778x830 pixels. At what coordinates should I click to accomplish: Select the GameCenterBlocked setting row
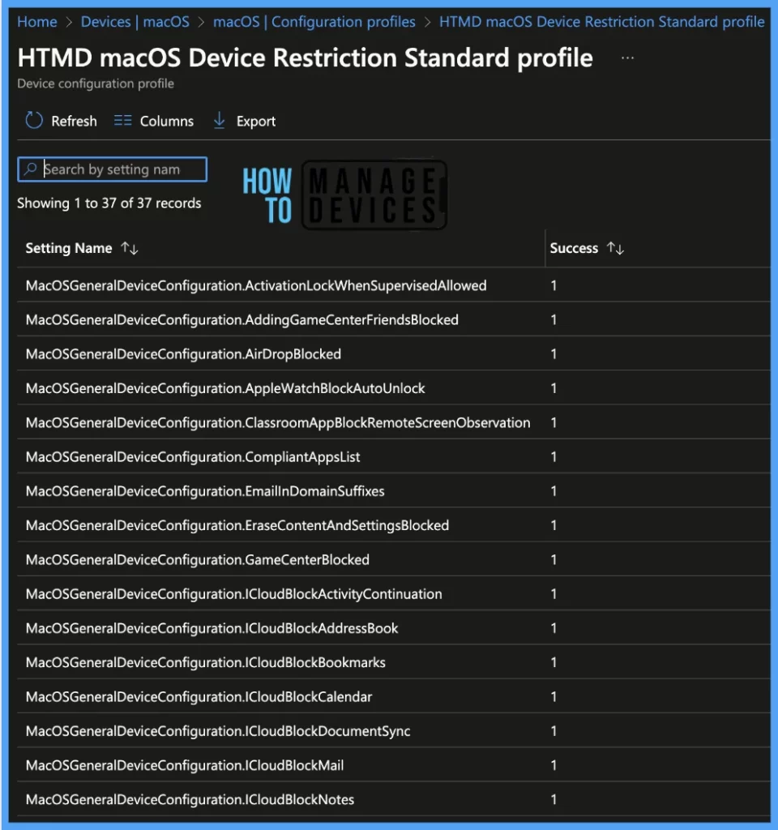click(x=393, y=559)
